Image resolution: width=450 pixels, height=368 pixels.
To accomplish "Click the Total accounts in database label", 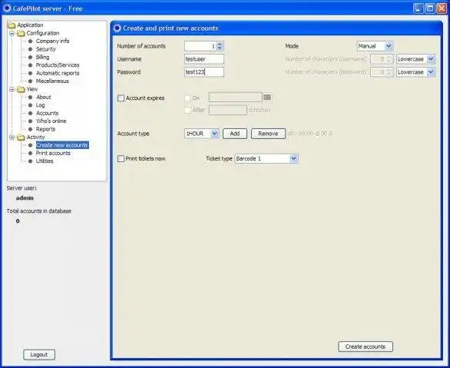I will 39,211.
